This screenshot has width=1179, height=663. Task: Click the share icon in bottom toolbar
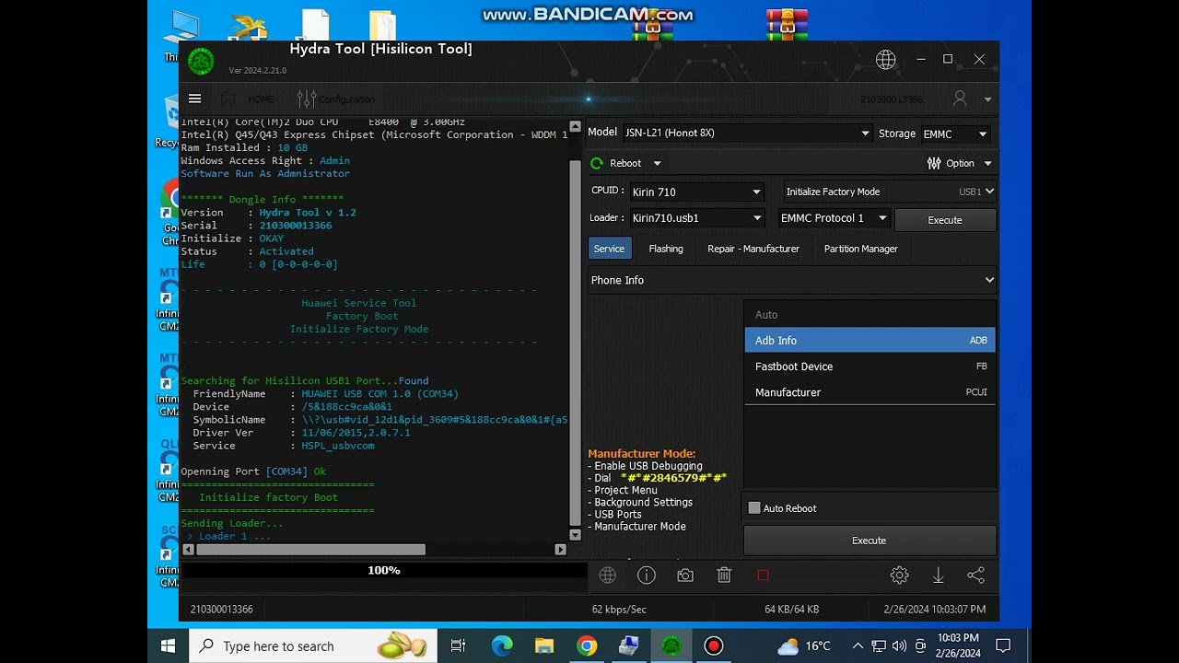(976, 576)
